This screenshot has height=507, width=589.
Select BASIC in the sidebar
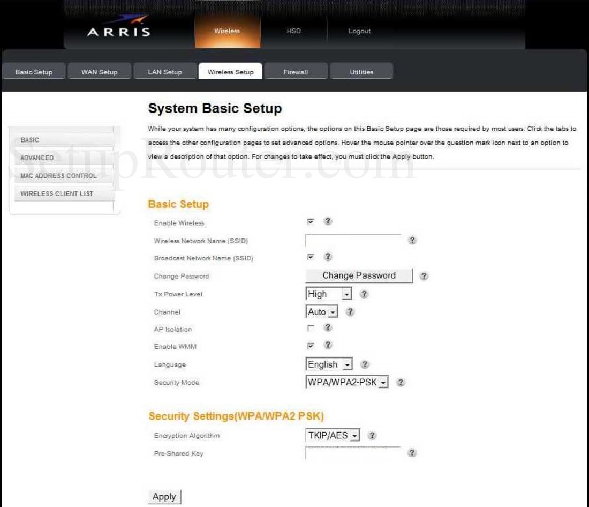64,140
